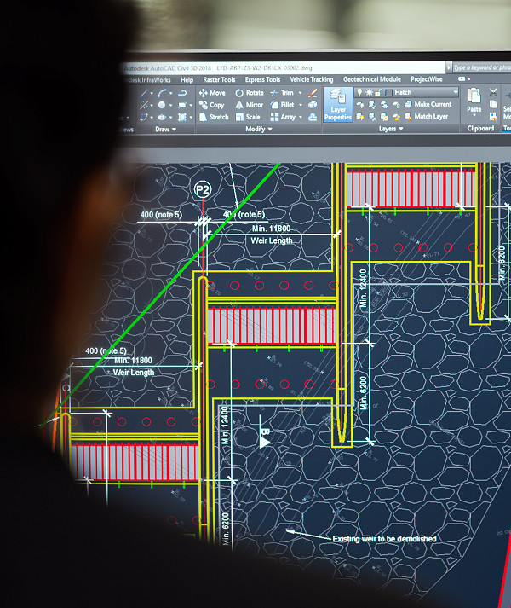Screen dimensions: 511x608
Task: Expand the Rectangle tool dropdown arrow
Action: [x=191, y=106]
